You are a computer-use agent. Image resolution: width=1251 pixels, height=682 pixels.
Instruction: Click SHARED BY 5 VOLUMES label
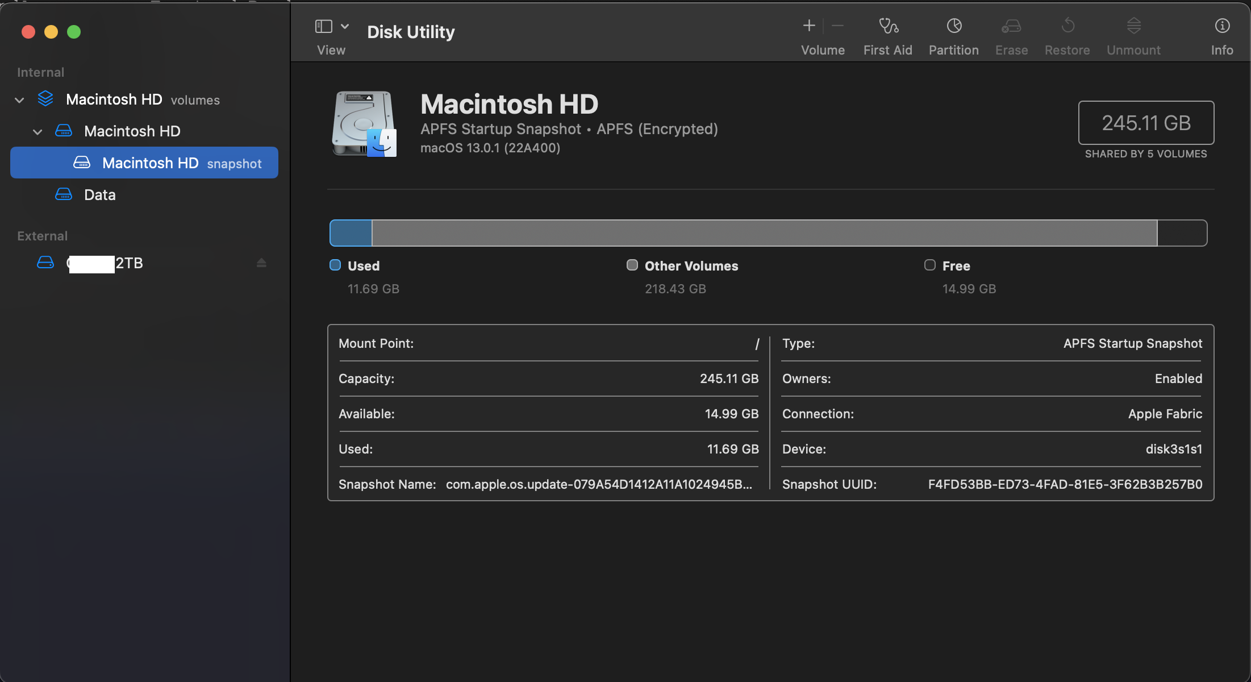(x=1146, y=154)
